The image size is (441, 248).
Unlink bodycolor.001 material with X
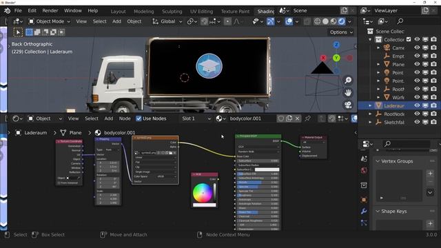click(x=297, y=118)
